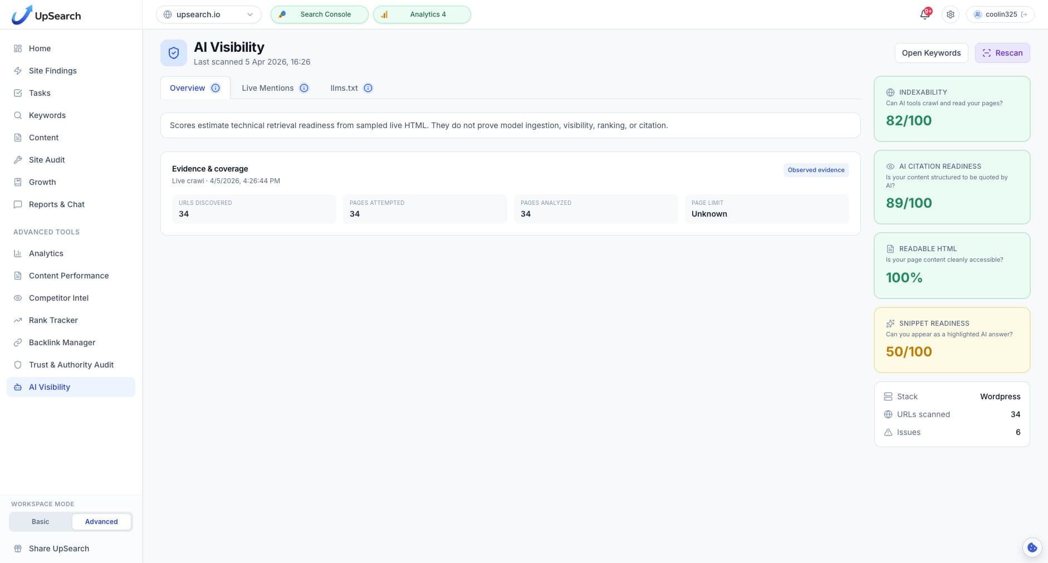Click the Indexability score card

952,109
